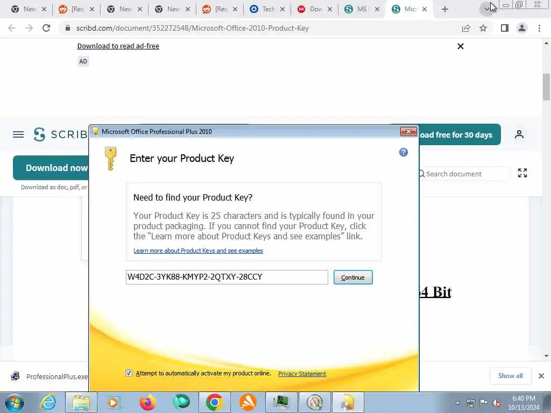
Task: Click the Chrome address bar URL
Action: [192, 28]
